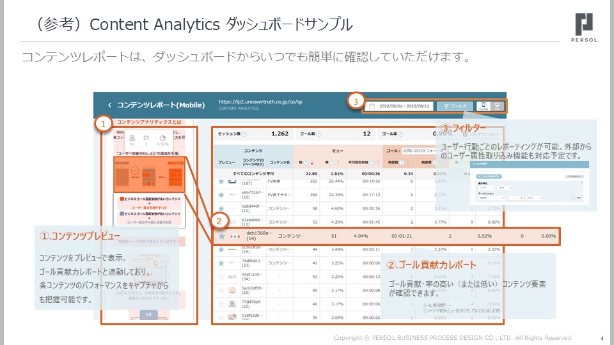The width and height of the screenshot is (614, 345).
Task: Click help icon in the view 率 header
Action: point(333,162)
